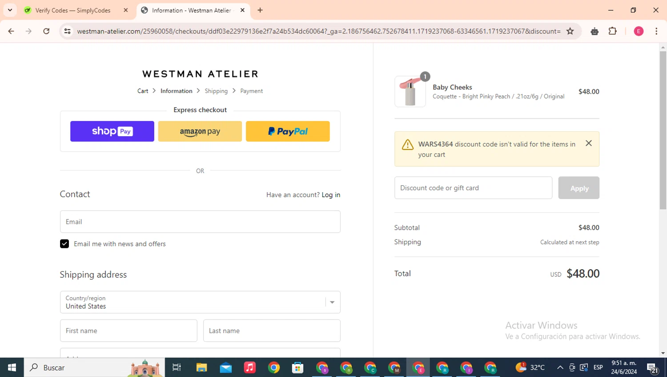The image size is (667, 377).
Task: Open the notifications center icon
Action: pyautogui.click(x=653, y=368)
